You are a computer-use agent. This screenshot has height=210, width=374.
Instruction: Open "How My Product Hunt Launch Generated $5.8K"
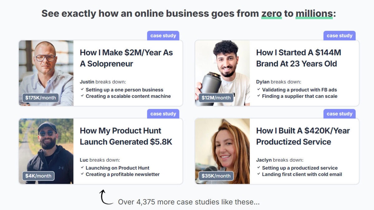click(x=126, y=136)
